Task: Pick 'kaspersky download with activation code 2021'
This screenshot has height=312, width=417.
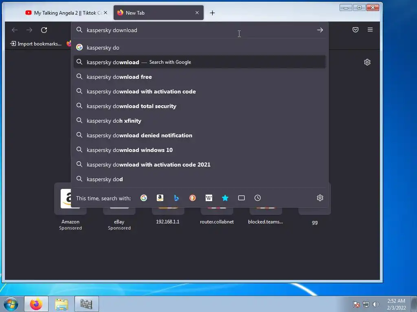Action: click(200, 165)
